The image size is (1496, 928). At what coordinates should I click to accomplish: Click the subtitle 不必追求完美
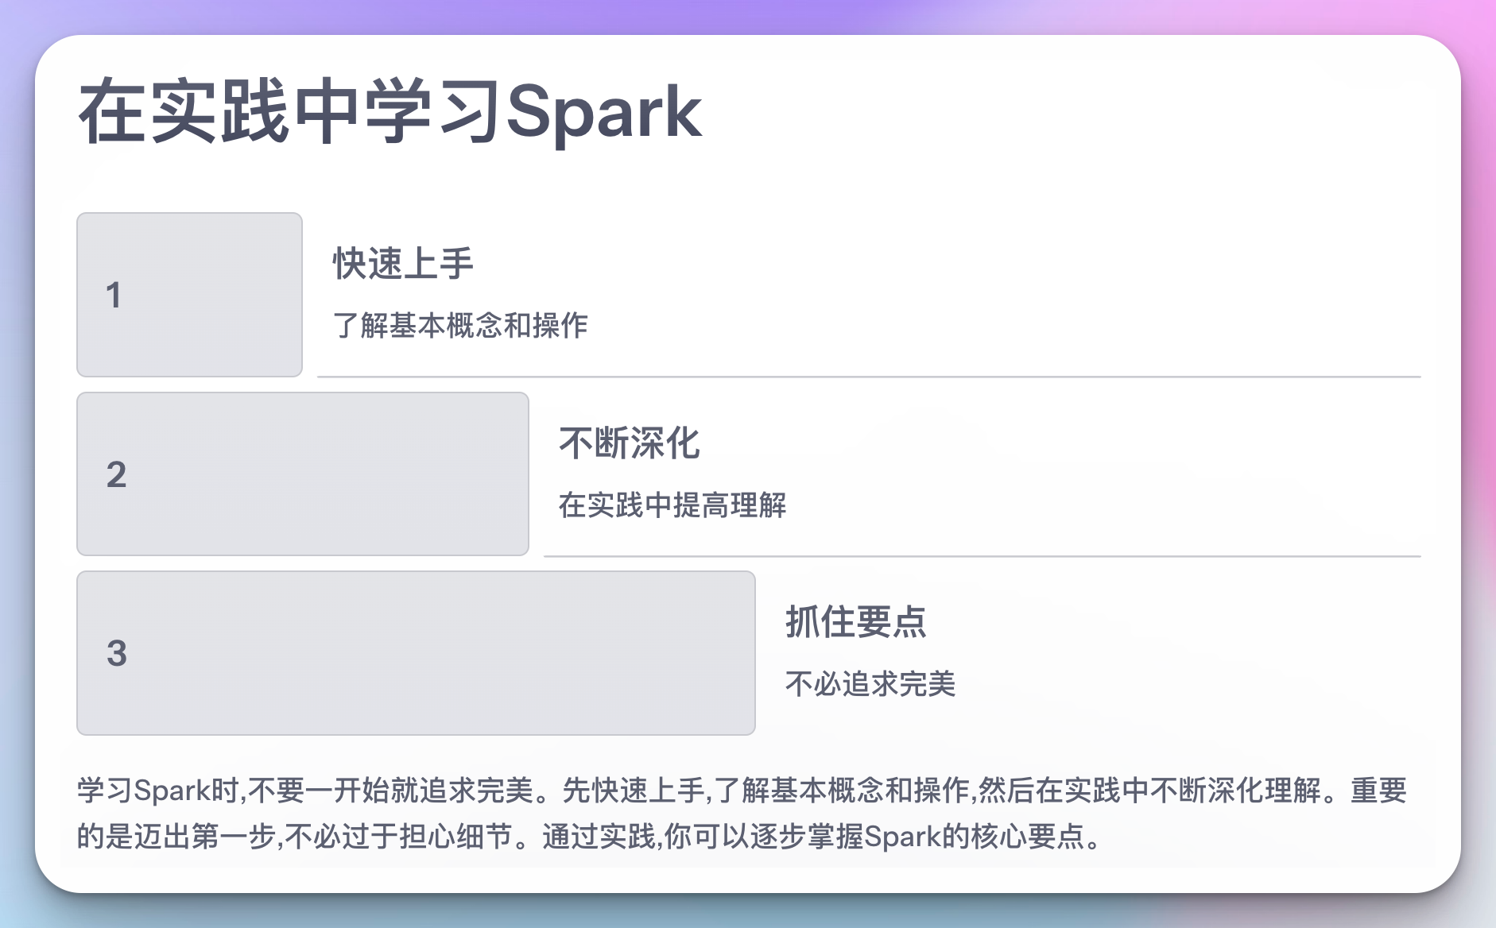coord(870,684)
